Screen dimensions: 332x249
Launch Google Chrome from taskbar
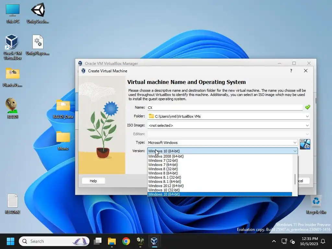pyautogui.click(x=126, y=241)
